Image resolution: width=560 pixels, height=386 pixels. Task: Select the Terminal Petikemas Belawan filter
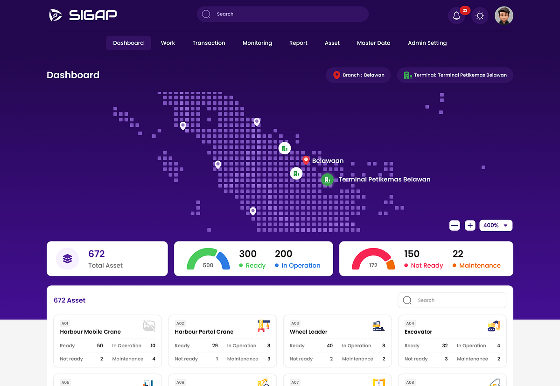(455, 75)
